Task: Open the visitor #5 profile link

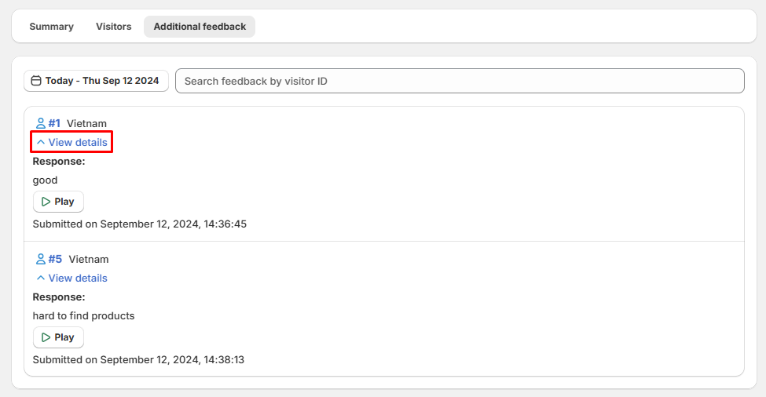Action: click(55, 259)
